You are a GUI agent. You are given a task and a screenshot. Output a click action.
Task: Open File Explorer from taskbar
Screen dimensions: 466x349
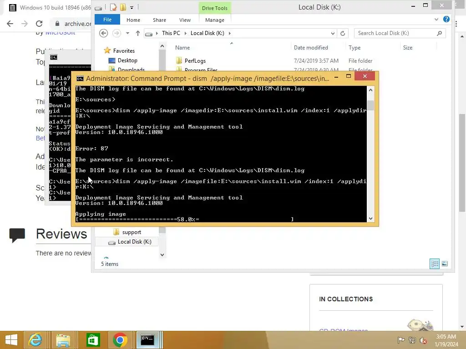pos(63,340)
